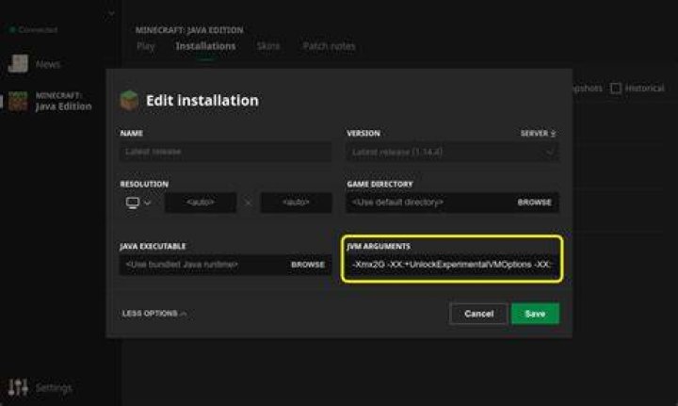Click the MINECRAFT: JAVA EDITION header text

pos(189,30)
